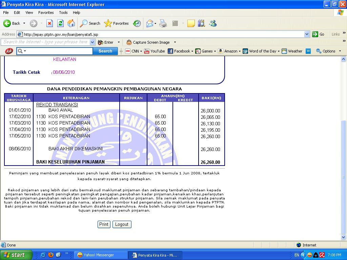Viewport: 347px width, 260px height.
Task: Click the Options toolbar item
Action: point(329,51)
